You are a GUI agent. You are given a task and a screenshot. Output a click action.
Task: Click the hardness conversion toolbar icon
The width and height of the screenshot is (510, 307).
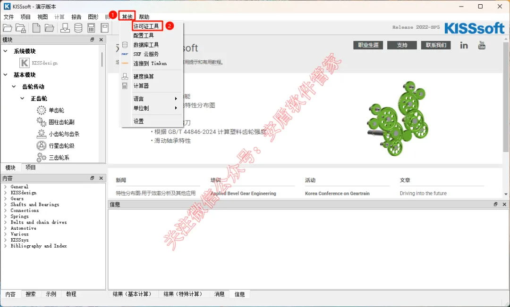coord(65,28)
